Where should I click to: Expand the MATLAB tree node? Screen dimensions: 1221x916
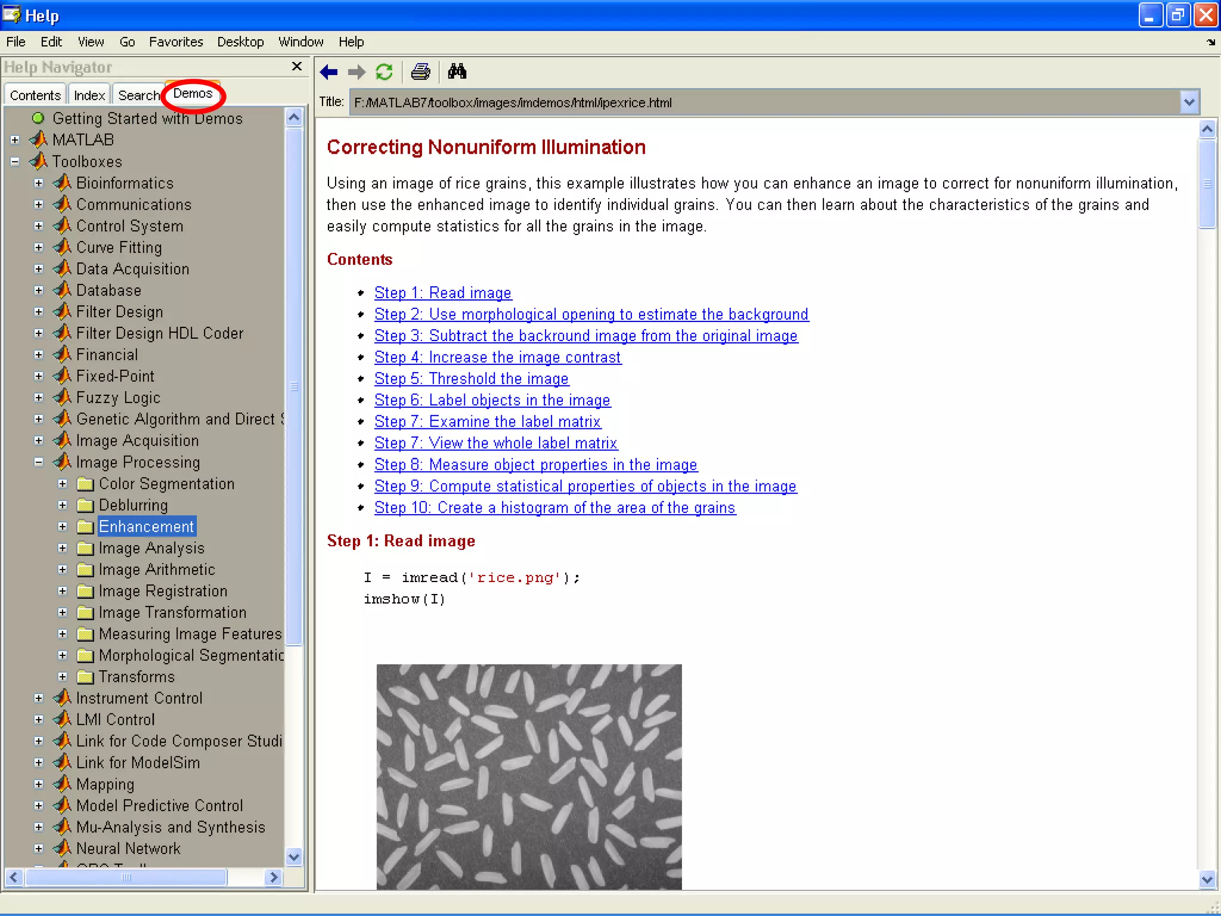click(x=15, y=140)
